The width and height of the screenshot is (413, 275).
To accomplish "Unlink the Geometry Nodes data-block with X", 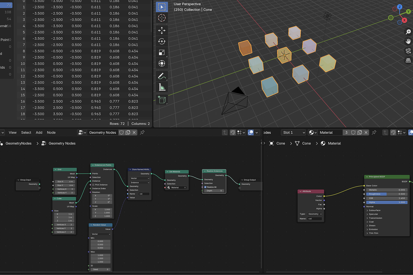I will tap(134, 132).
